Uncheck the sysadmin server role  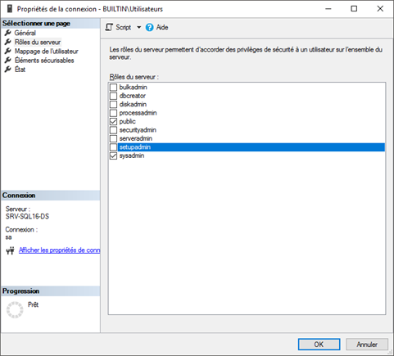click(x=113, y=155)
